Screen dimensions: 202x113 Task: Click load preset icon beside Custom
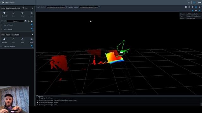[29, 21]
